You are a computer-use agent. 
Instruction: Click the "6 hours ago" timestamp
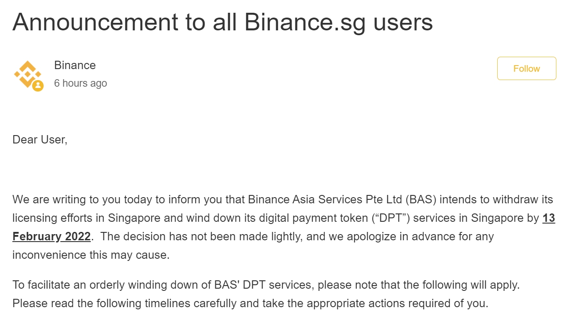81,83
